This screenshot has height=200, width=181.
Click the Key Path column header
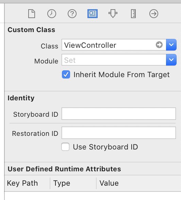22,183
